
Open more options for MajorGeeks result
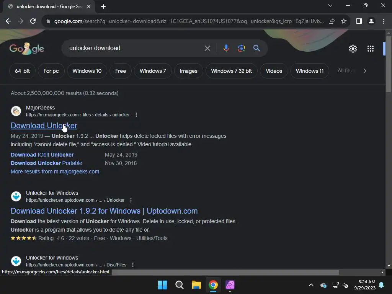(136, 115)
